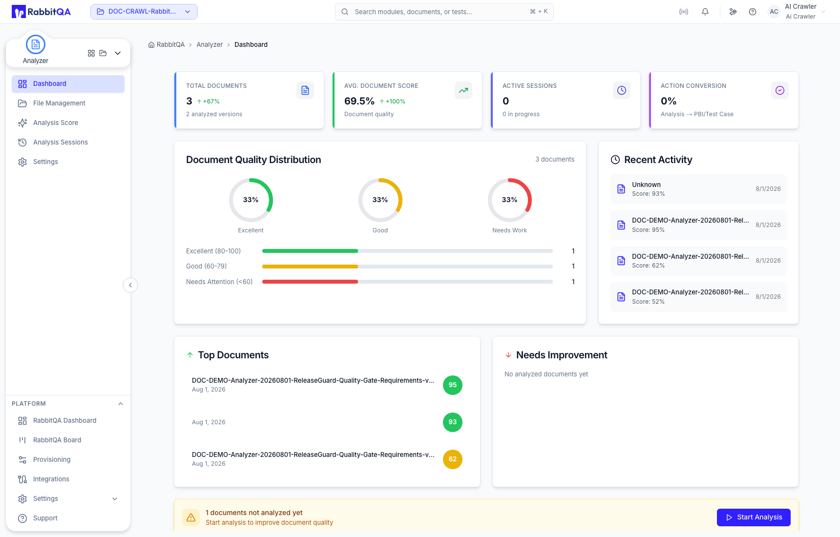Open the Unknown recent activity entry

click(x=698, y=189)
